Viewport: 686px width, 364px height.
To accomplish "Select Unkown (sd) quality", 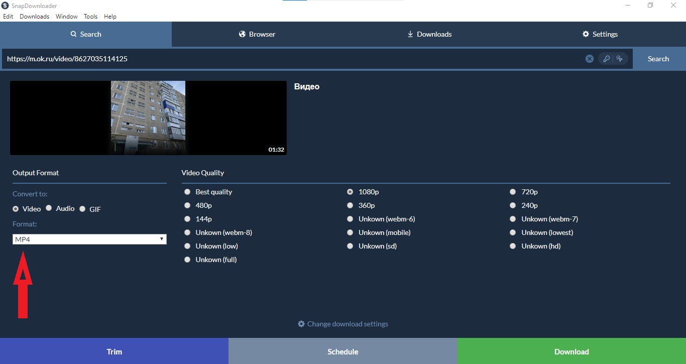I will point(350,246).
